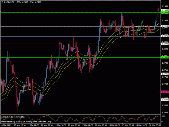Click the 12 Mar 08:30 time label
169x127 pixels.
pyautogui.click(x=87, y=125)
